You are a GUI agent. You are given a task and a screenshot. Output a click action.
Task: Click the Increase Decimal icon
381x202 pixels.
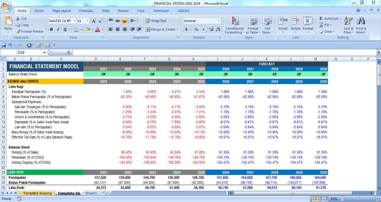pyautogui.click(x=211, y=29)
